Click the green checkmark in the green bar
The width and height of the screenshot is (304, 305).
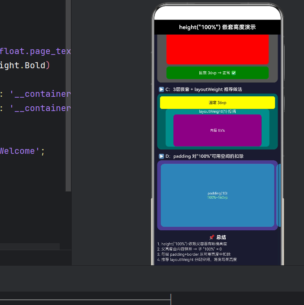(x=234, y=73)
